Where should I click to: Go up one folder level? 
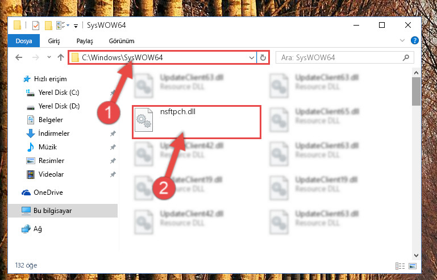click(x=60, y=58)
